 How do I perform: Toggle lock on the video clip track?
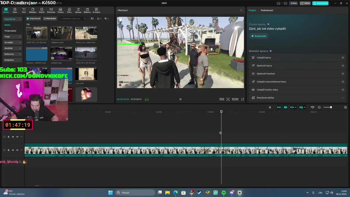(8, 150)
